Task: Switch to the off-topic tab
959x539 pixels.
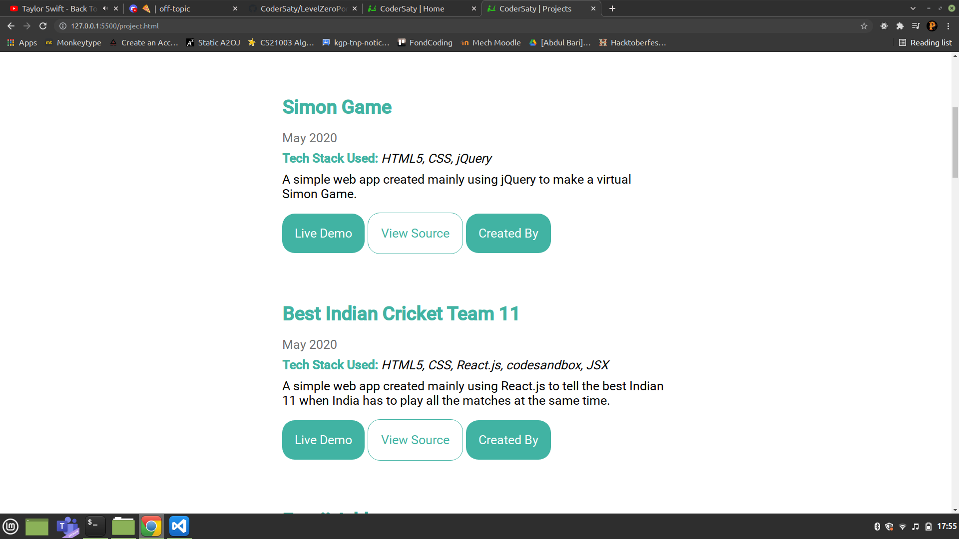Action: (x=175, y=8)
